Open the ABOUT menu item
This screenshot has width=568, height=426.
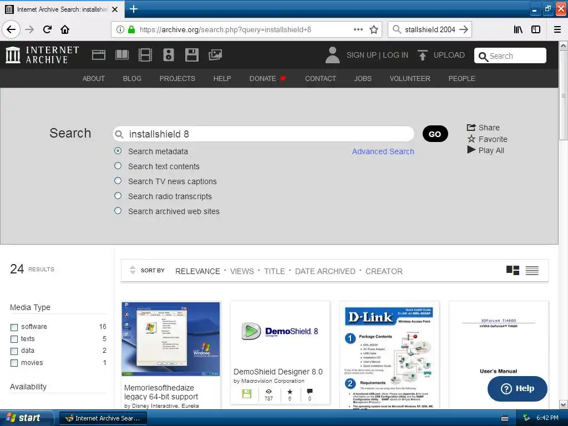(93, 79)
